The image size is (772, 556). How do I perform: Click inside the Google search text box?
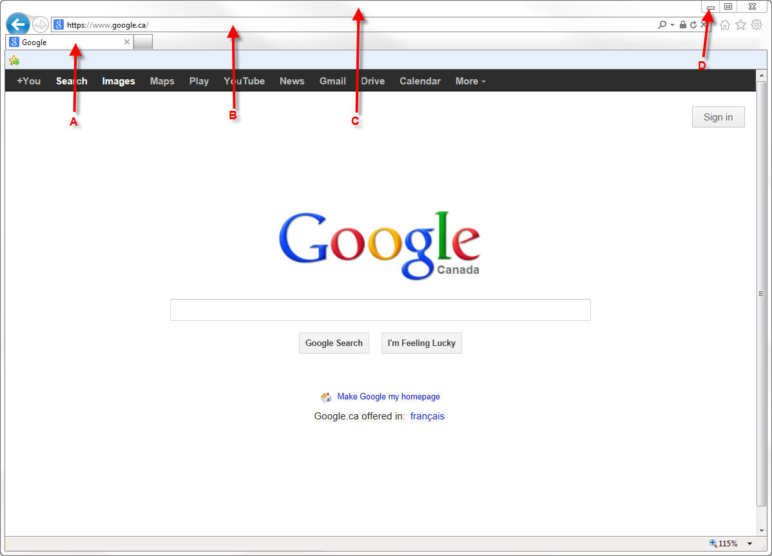click(x=380, y=310)
